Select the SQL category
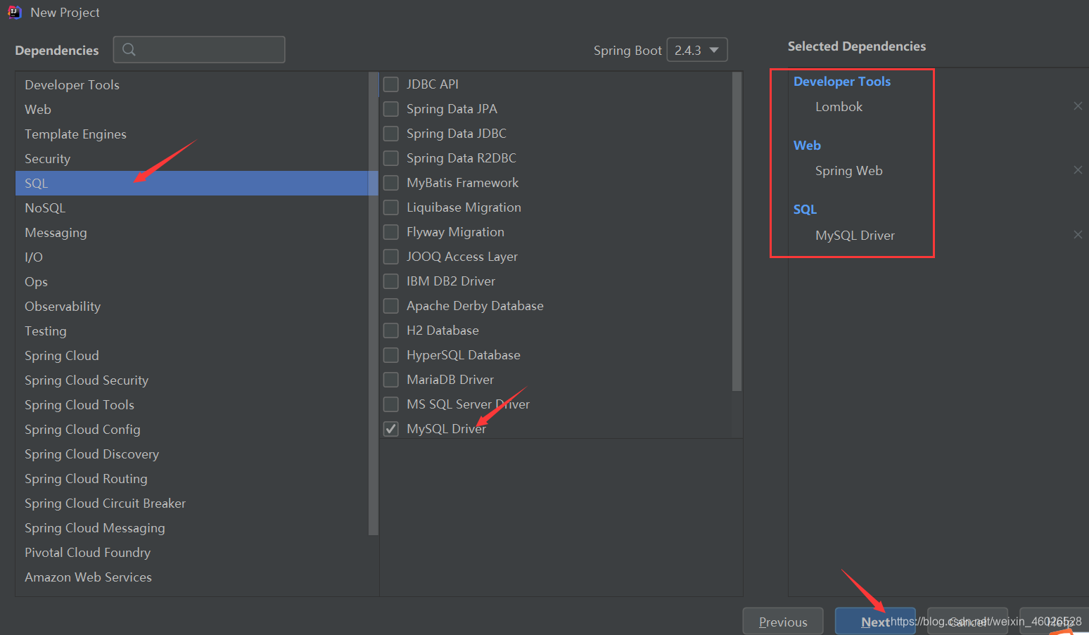This screenshot has width=1089, height=635. 192,183
